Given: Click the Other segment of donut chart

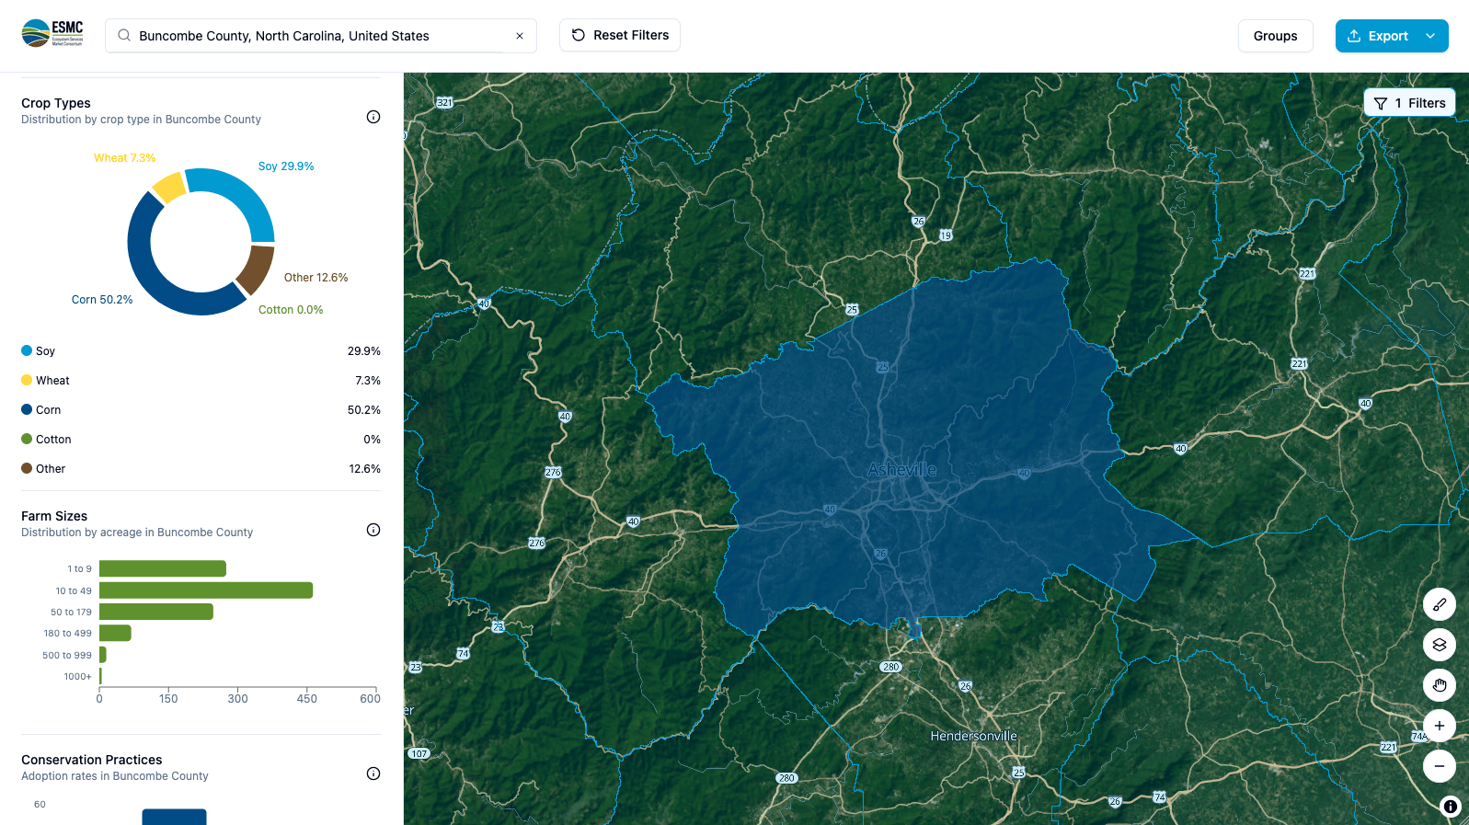Looking at the screenshot, I should [255, 270].
